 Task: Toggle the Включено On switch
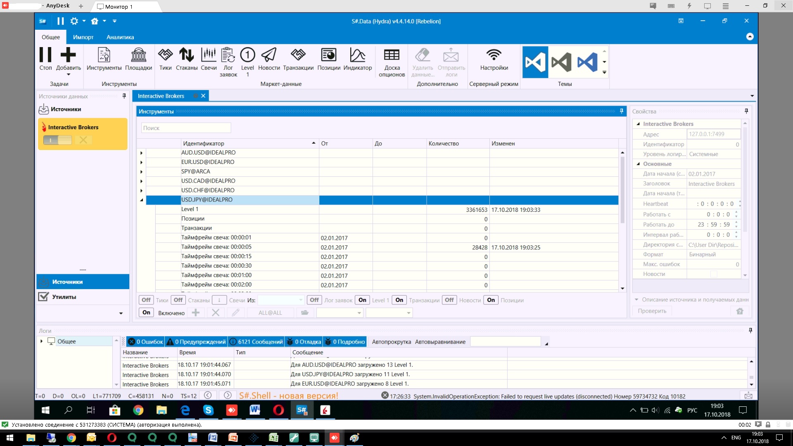tap(146, 313)
